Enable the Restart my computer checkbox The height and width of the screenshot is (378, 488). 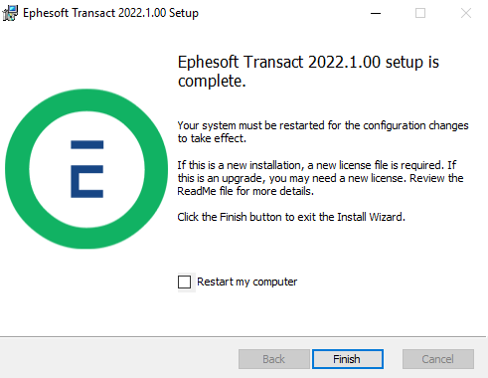tap(184, 282)
